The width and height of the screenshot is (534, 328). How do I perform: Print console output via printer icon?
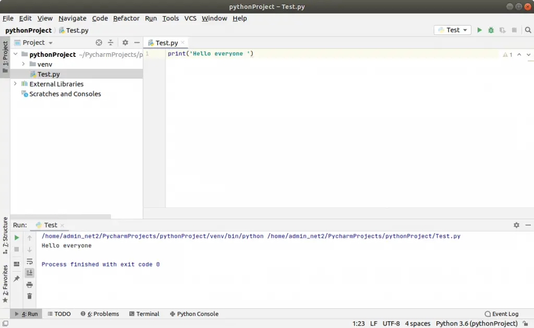click(x=30, y=285)
